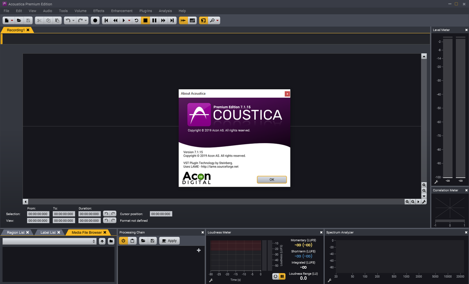Redo the view change in View row
The width and height of the screenshot is (469, 284).
113,220
